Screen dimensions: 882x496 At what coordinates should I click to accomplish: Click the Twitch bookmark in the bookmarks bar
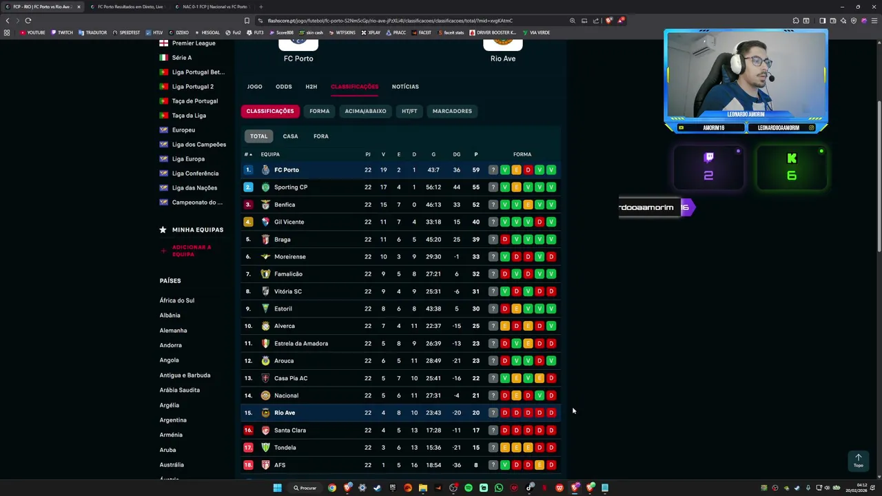tap(62, 32)
